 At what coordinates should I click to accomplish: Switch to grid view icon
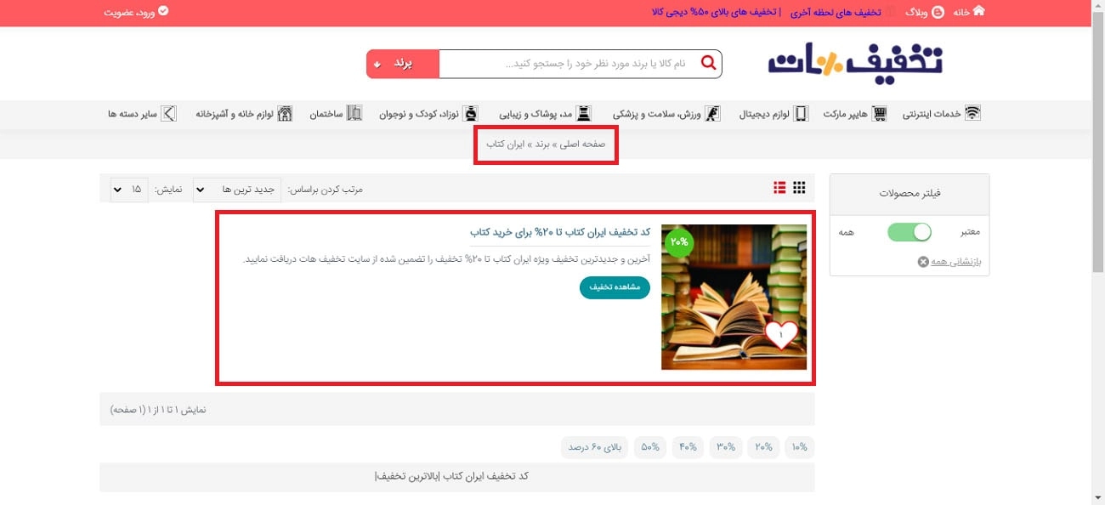tap(799, 188)
